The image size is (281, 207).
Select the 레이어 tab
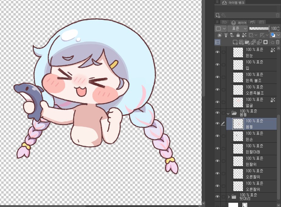coord(239,23)
